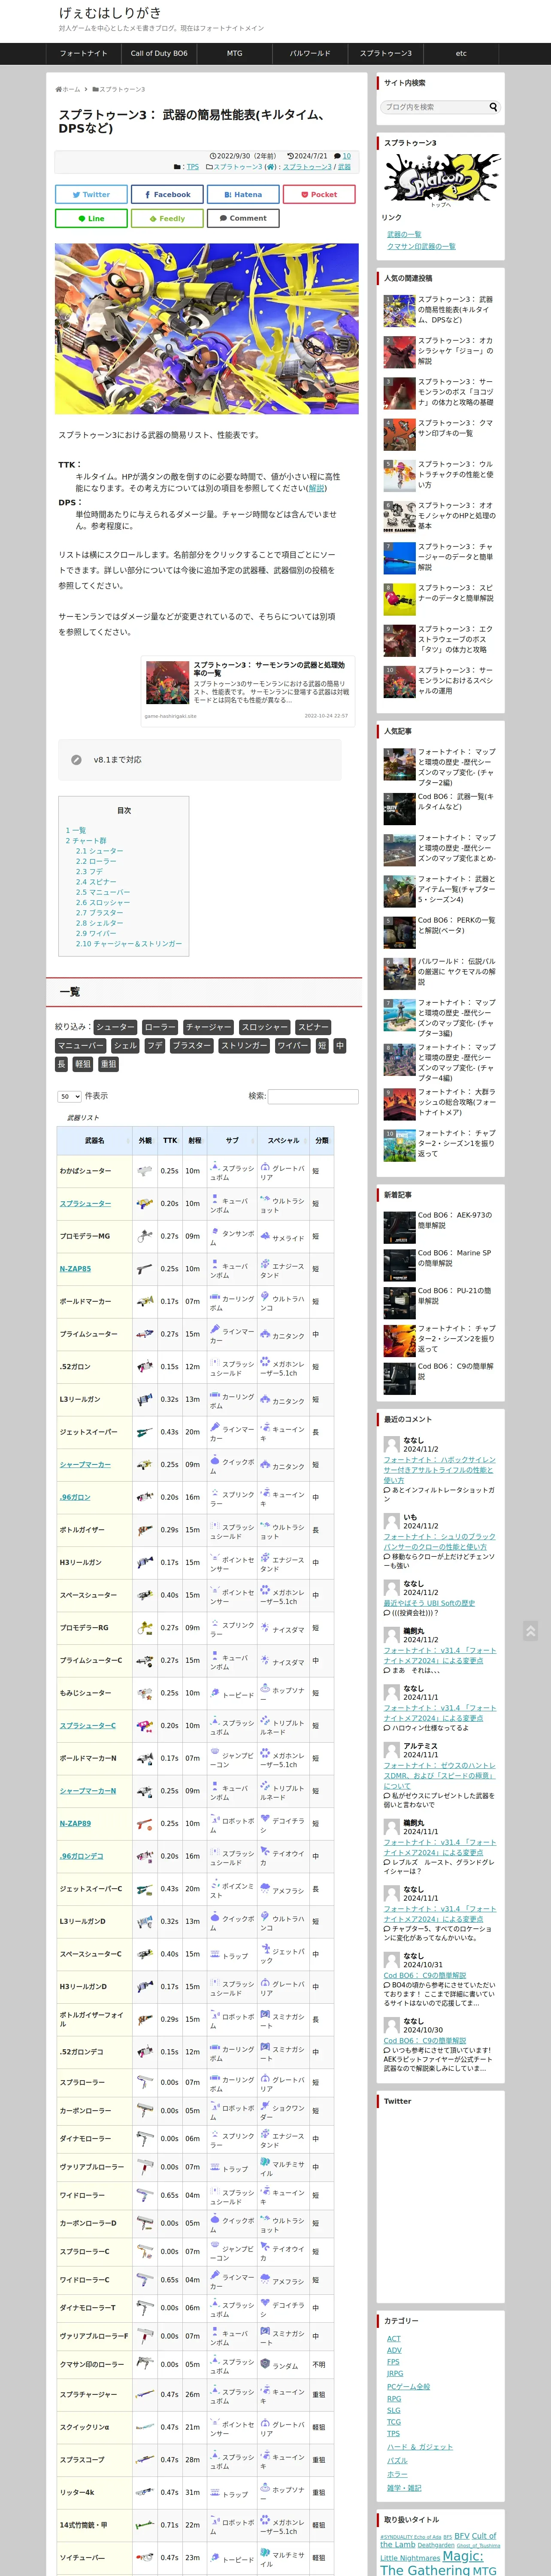551x2576 pixels.
Task: Click the scroll-to-top double arrow button
Action: [530, 1631]
